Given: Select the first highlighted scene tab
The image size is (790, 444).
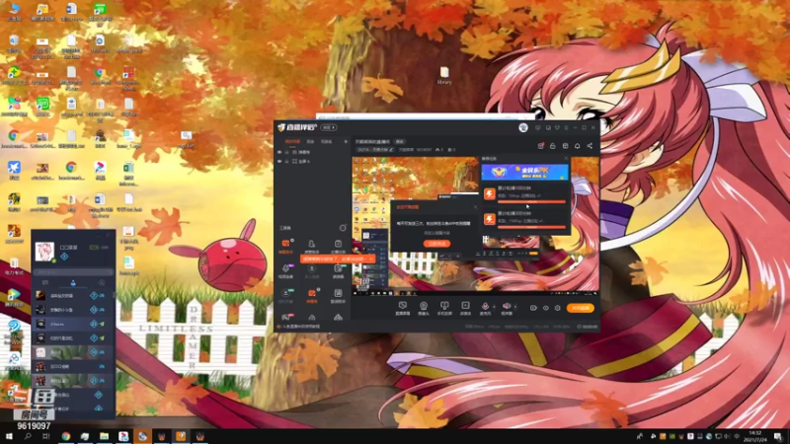Looking at the screenshot, I should (292, 142).
